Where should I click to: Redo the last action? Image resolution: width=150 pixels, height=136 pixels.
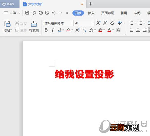60,13
